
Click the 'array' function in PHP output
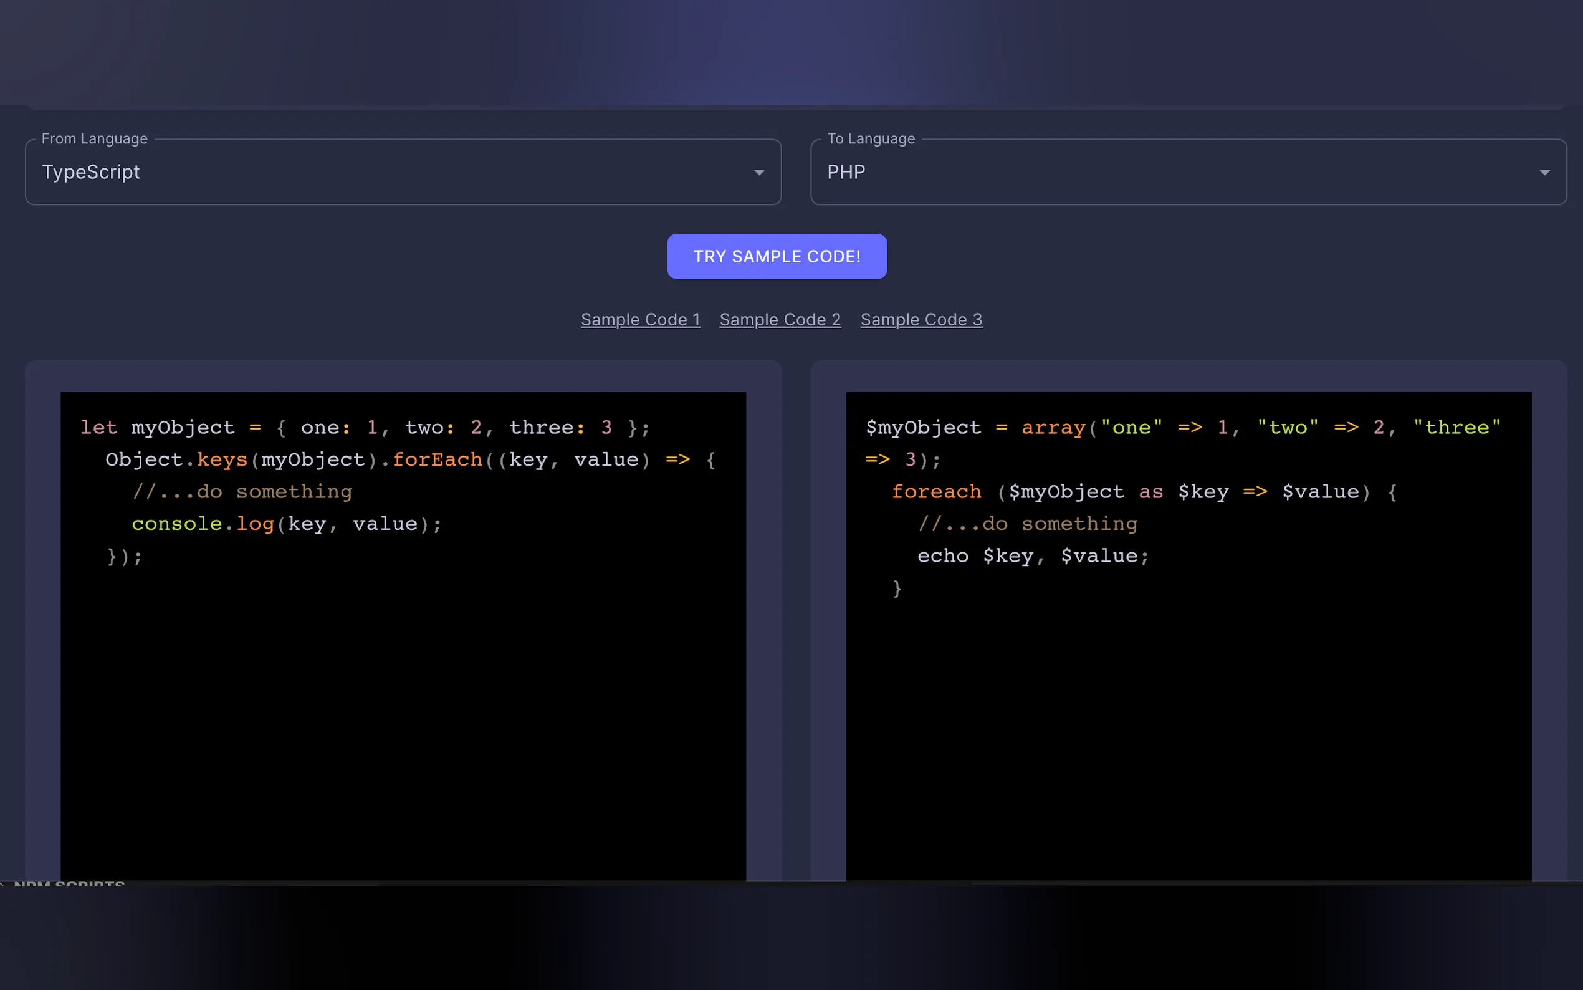pos(1053,428)
